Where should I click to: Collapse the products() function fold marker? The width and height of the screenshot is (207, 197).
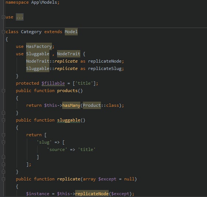coord(3,91)
